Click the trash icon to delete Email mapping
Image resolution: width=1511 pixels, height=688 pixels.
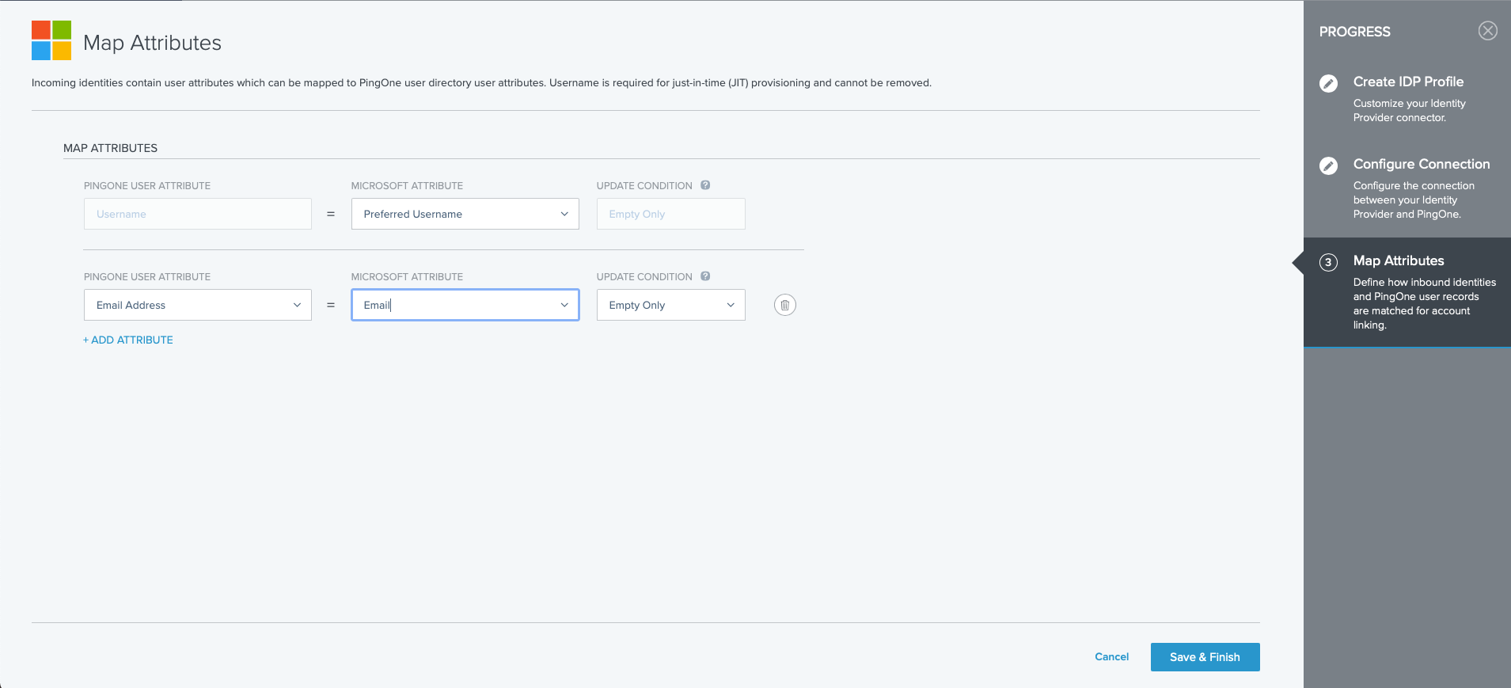point(784,305)
